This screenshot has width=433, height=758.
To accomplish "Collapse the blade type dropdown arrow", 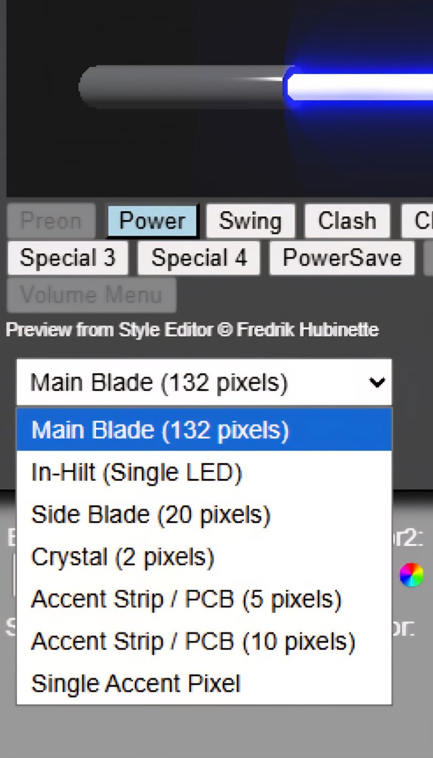I will click(x=377, y=382).
